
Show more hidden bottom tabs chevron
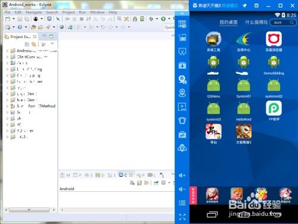point(162,175)
